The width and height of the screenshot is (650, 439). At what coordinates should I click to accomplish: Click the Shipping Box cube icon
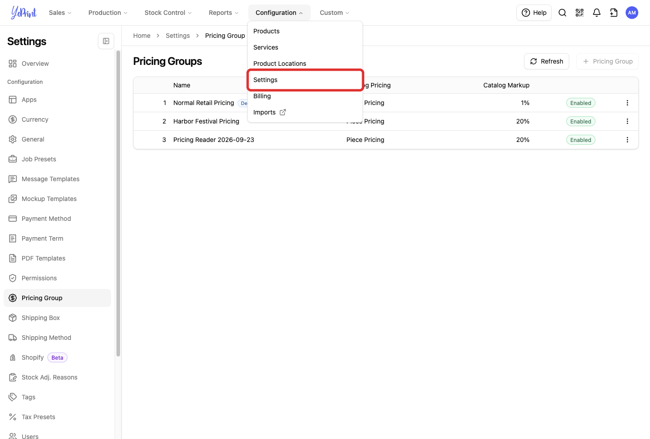point(13,318)
